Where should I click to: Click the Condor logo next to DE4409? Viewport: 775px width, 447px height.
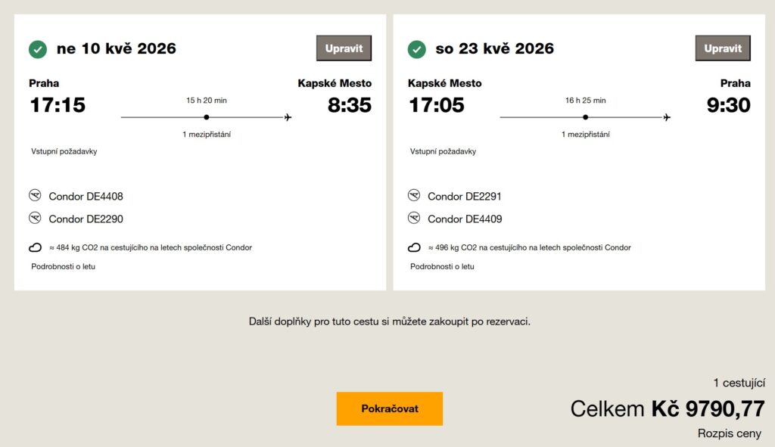pos(414,219)
